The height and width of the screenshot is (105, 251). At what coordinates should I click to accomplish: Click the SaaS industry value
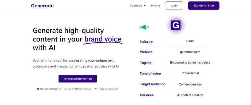(190, 41)
